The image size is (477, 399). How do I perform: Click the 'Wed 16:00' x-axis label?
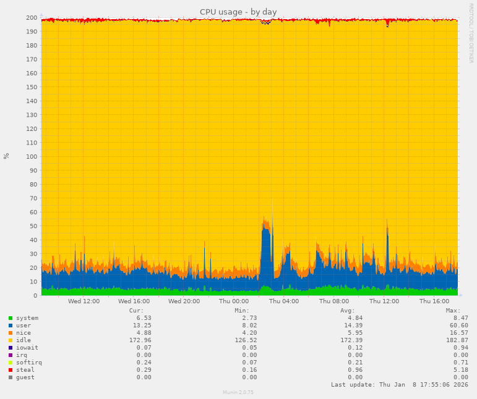(x=134, y=301)
